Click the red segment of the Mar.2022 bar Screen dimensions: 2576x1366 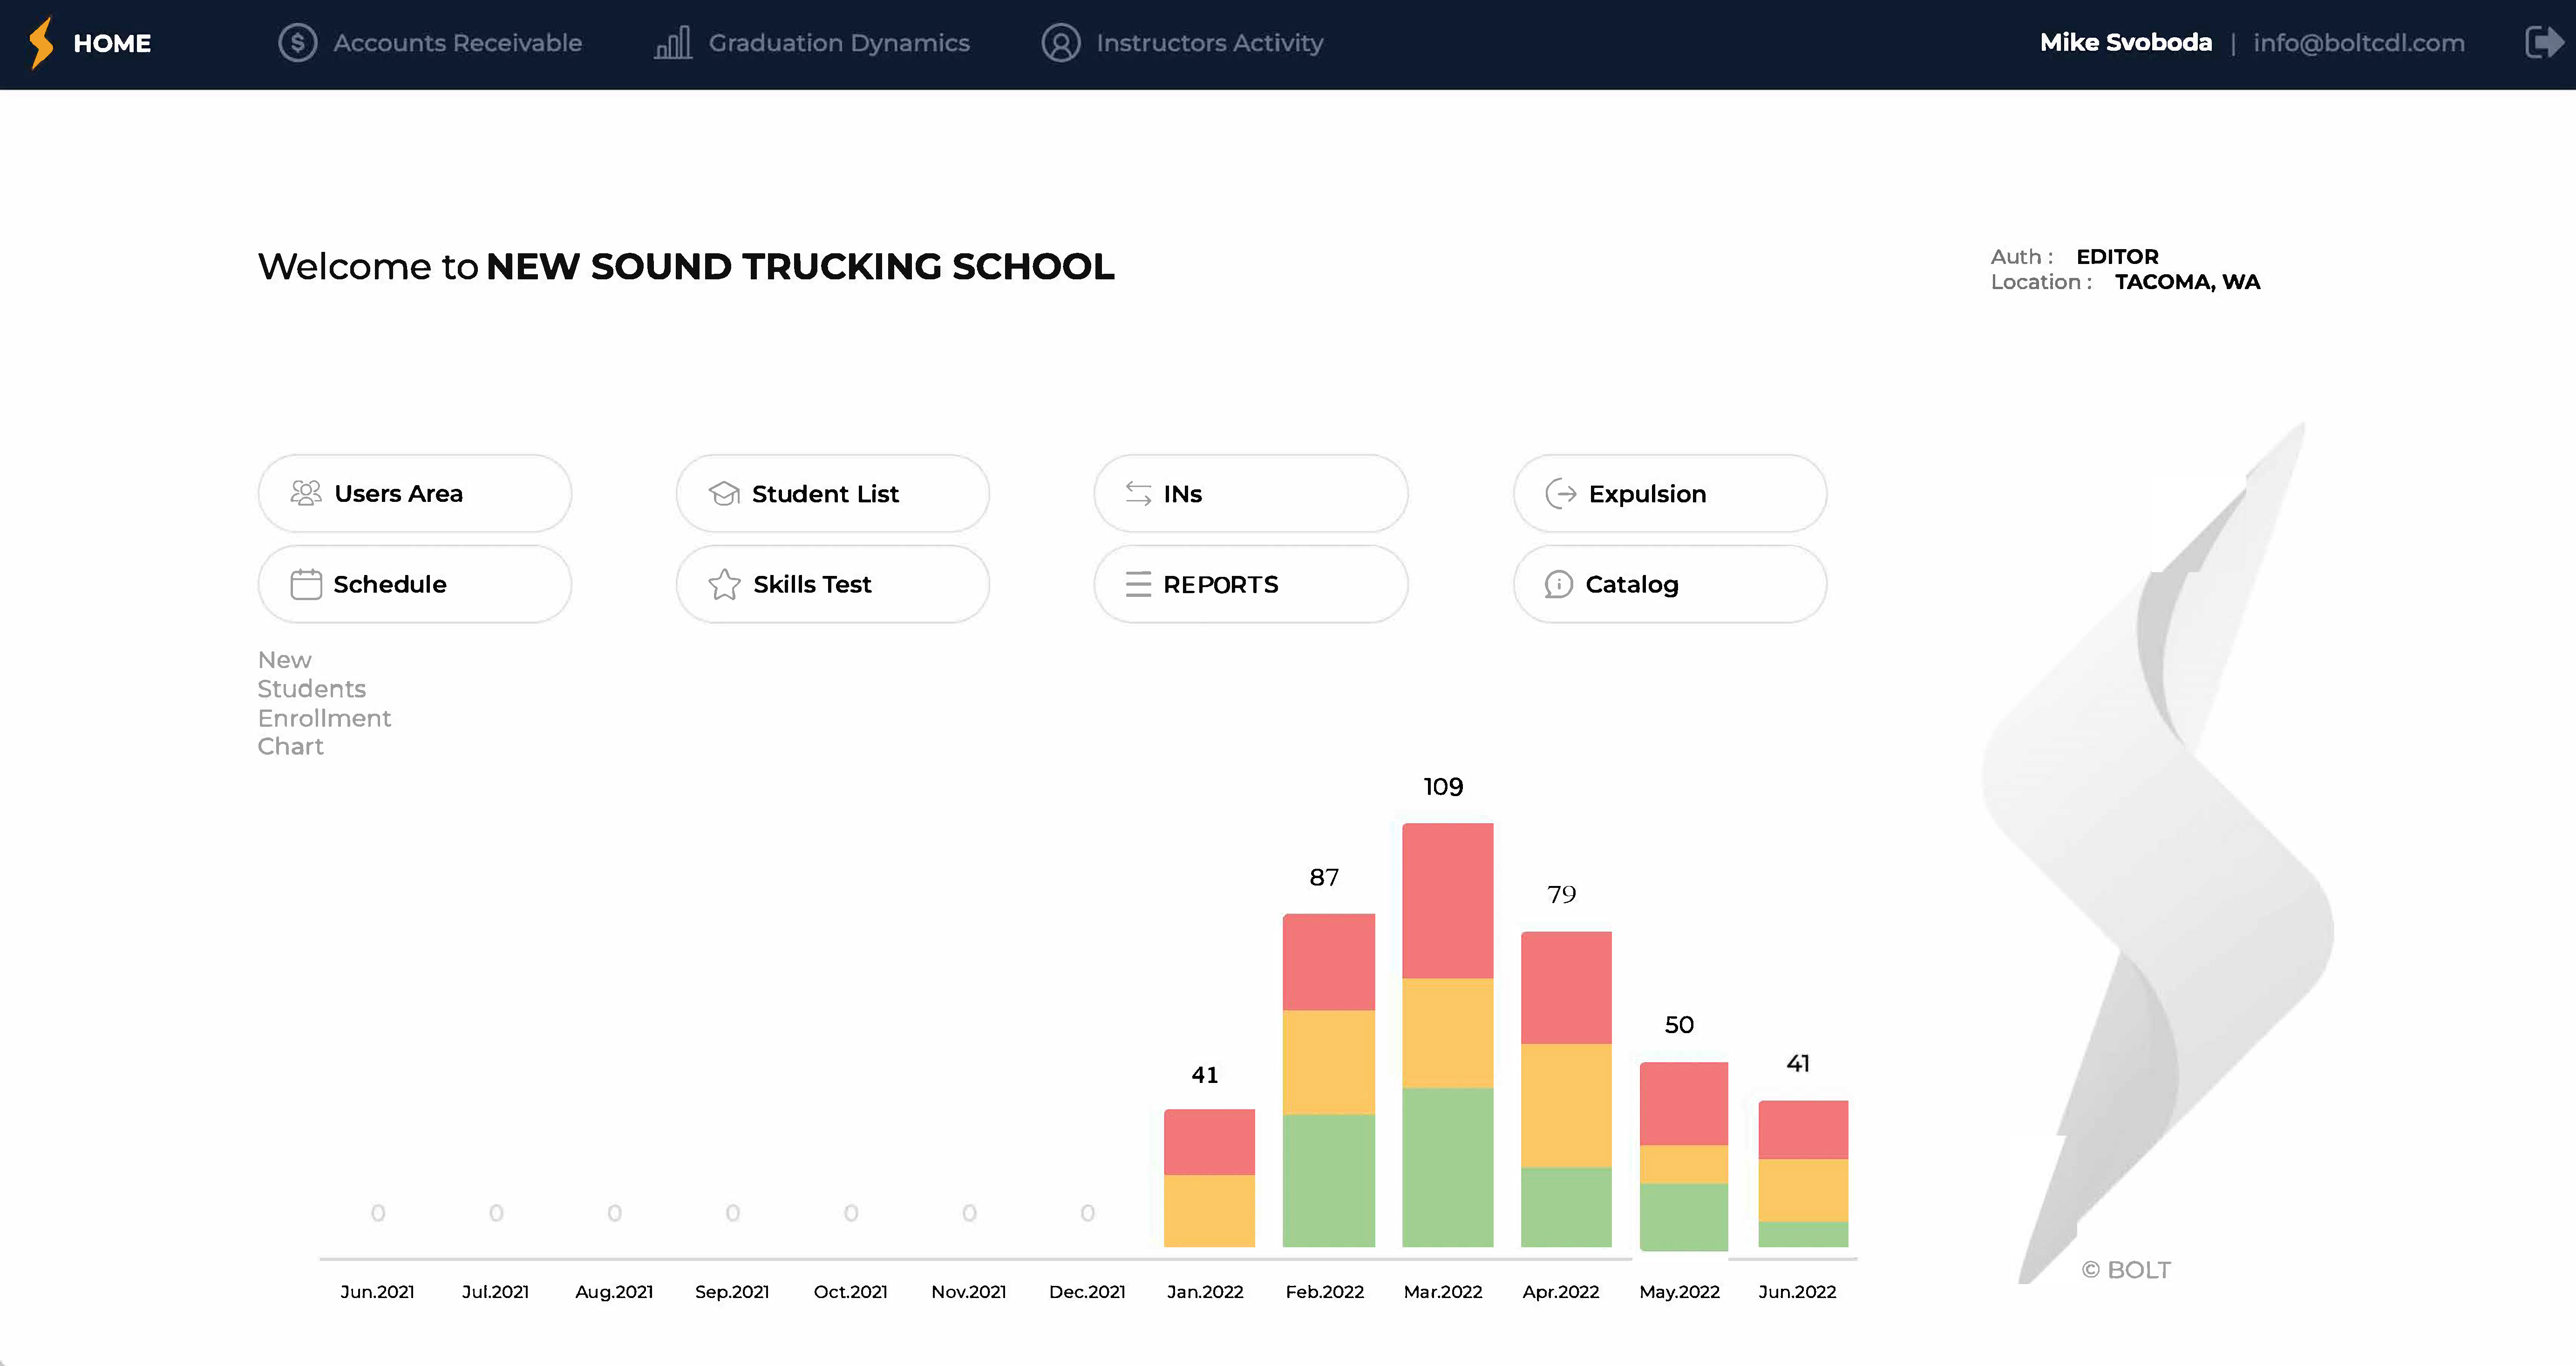coord(1447,900)
